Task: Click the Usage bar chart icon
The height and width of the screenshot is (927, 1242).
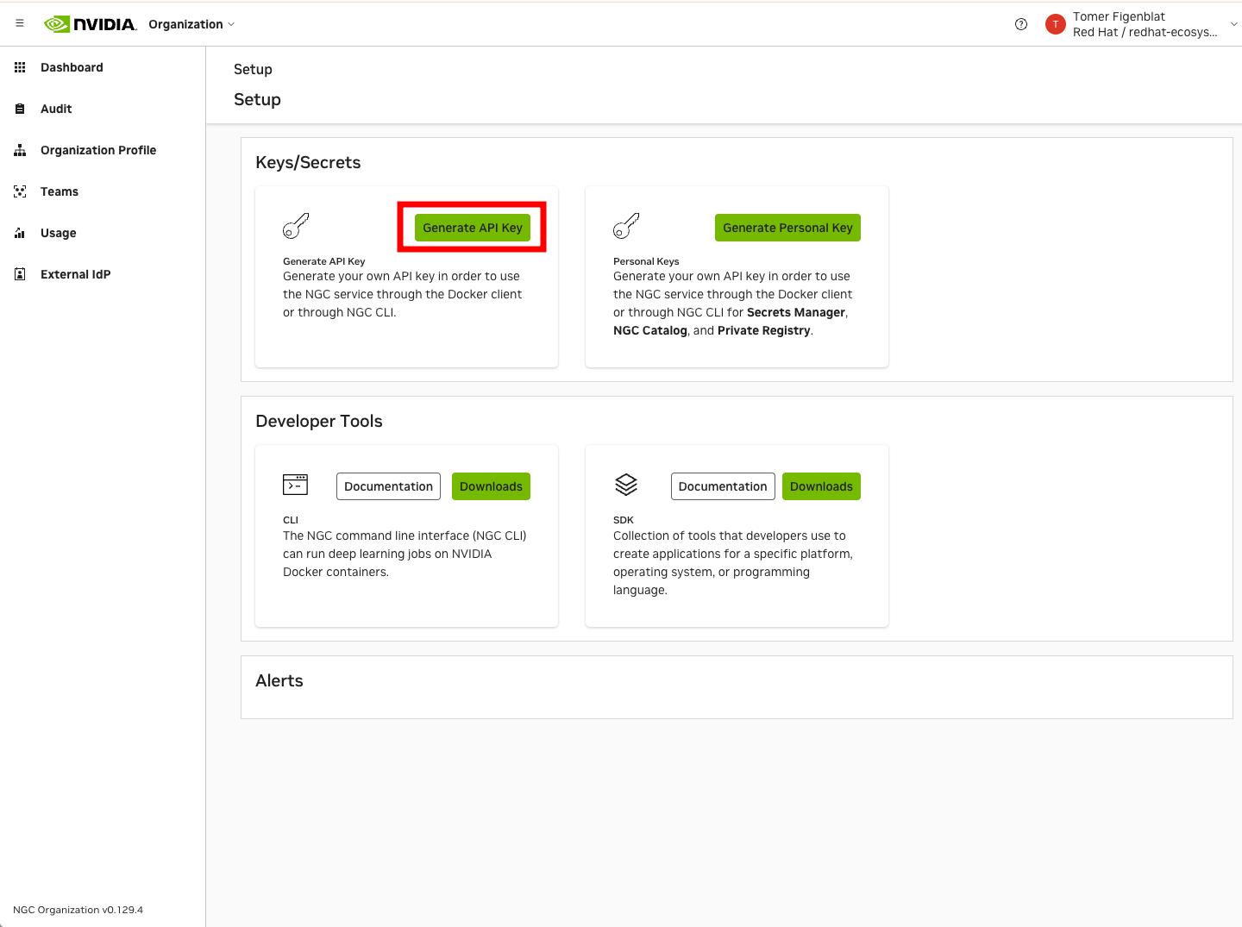Action: [x=20, y=233]
